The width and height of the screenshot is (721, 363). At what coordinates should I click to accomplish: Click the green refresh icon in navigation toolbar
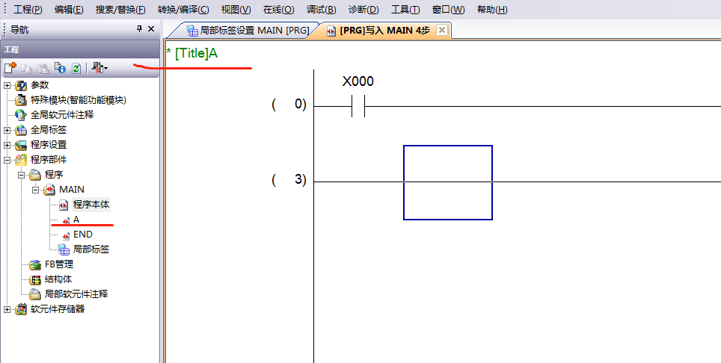pos(76,68)
